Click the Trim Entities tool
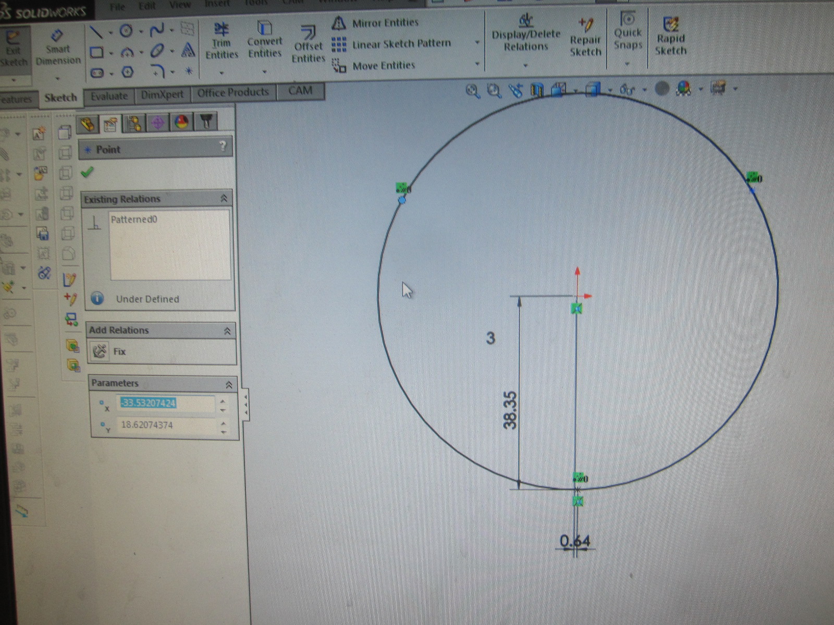Screen dimensions: 834x625 click(222, 42)
